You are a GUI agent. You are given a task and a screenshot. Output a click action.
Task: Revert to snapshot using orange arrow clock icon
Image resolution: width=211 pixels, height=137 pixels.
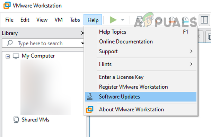click(172, 20)
